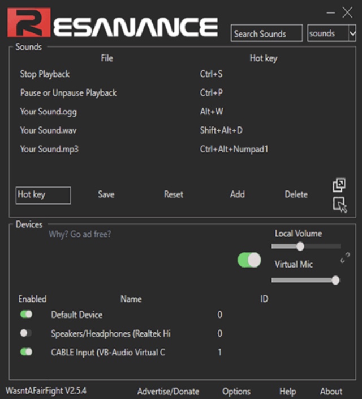Enable the Speakers/Headphones Realtek device

tap(26, 333)
